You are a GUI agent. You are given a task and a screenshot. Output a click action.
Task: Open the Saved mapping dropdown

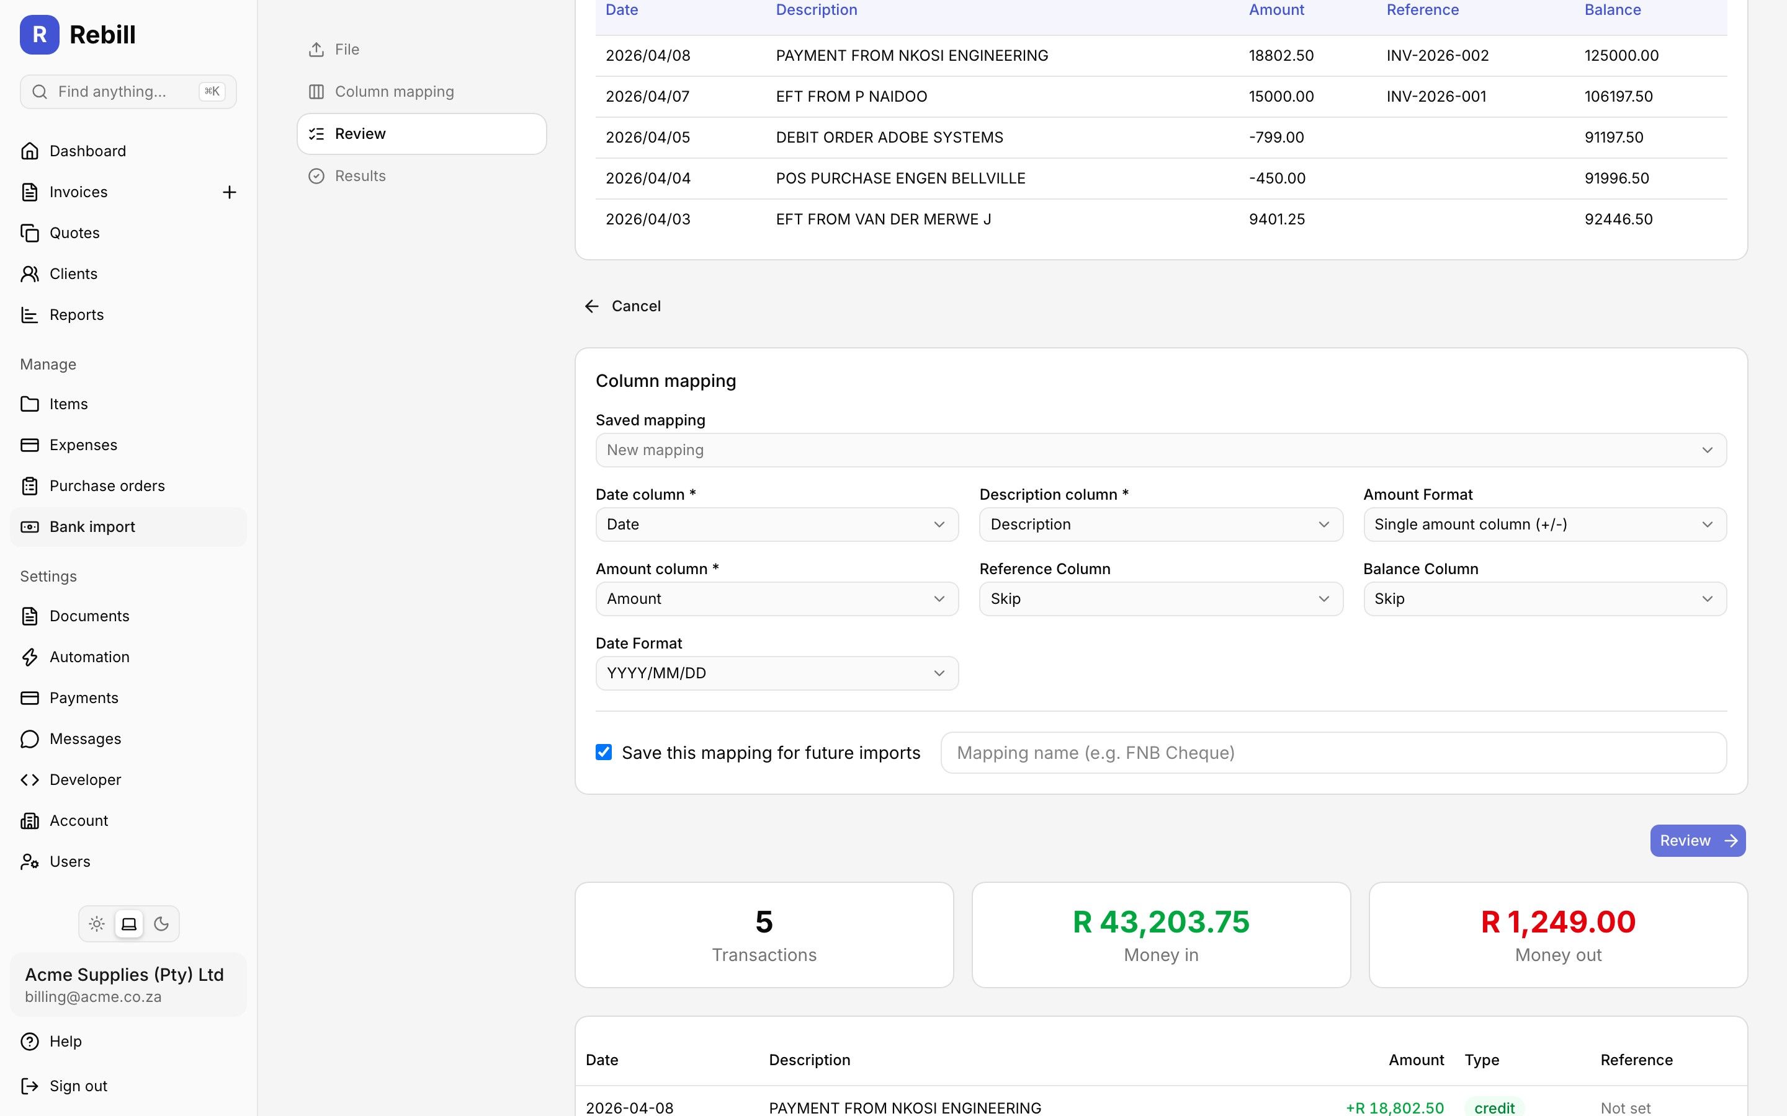[x=1161, y=450]
